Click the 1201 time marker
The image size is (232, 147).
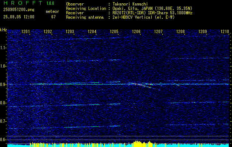[x=26, y=31]
